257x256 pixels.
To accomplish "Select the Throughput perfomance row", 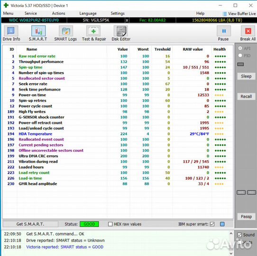I will 118,62.
